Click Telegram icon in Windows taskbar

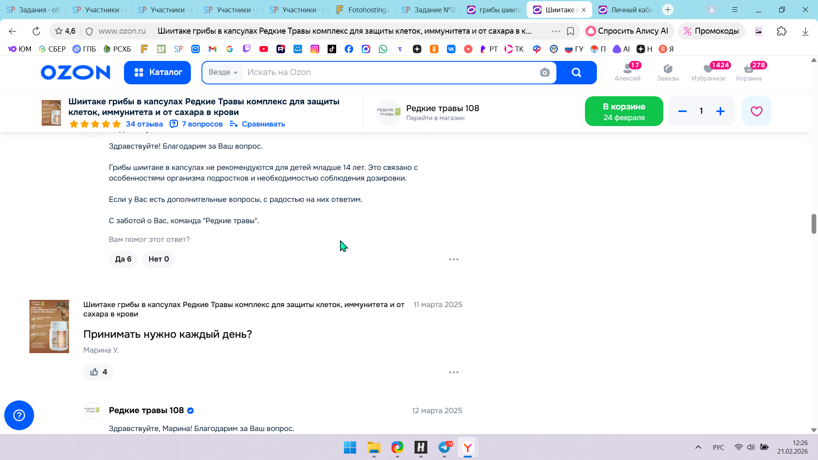[x=444, y=447]
